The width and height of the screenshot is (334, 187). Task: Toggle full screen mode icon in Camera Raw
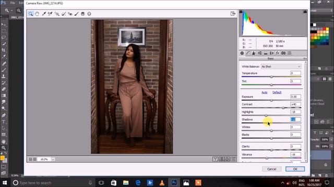pos(233,14)
